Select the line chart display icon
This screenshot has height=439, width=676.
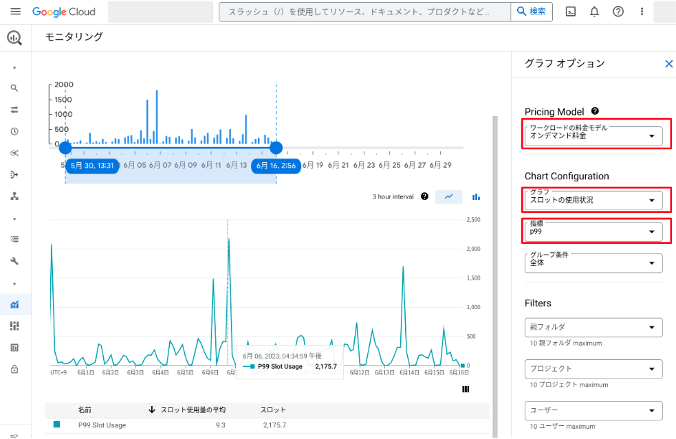click(x=448, y=196)
